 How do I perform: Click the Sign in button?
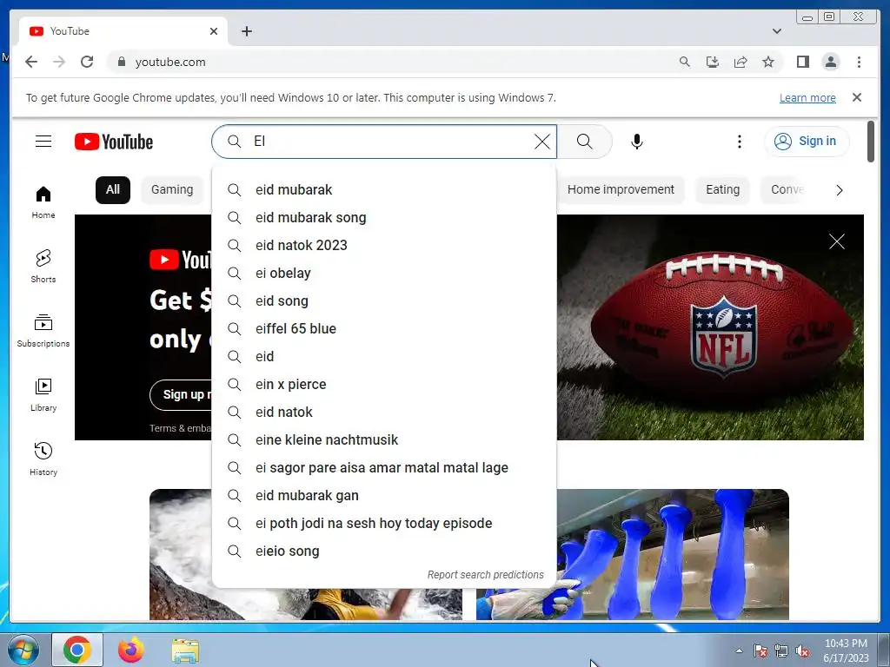pos(807,142)
